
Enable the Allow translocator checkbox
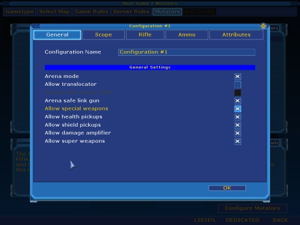[238, 85]
